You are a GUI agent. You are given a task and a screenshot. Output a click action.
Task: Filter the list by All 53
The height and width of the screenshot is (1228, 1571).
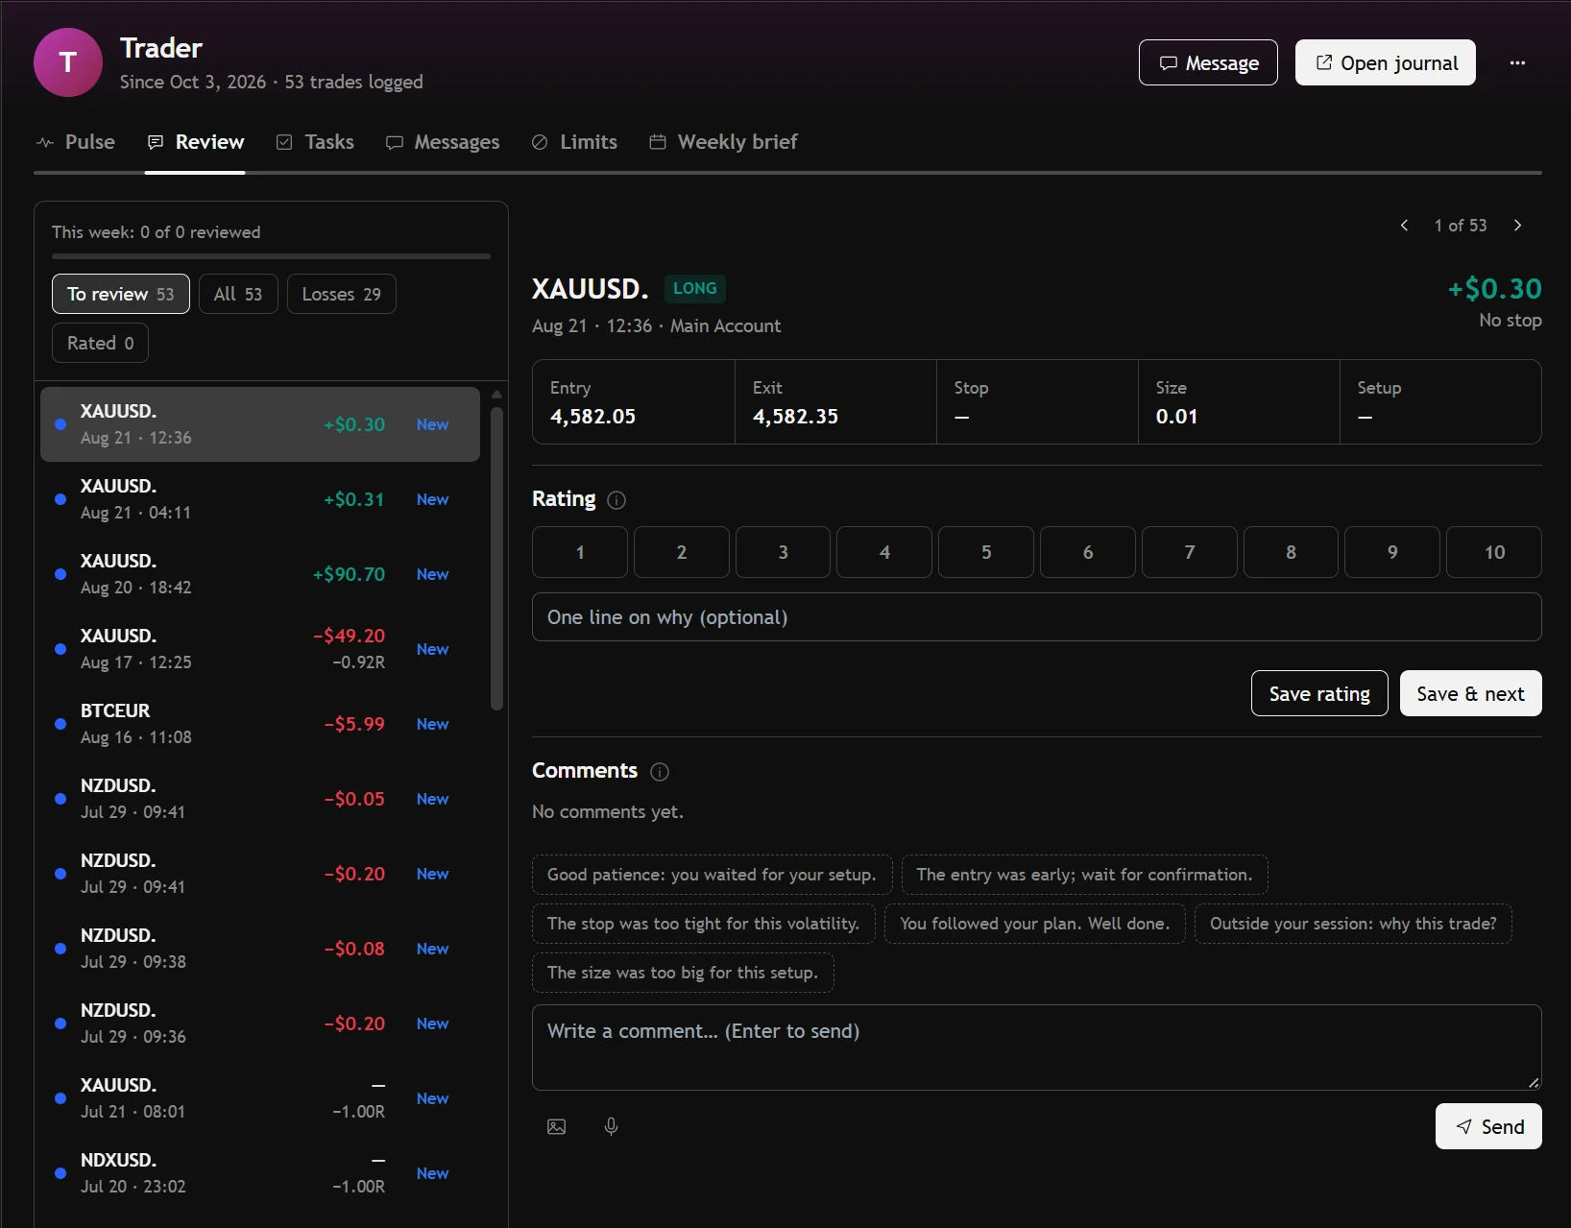click(x=238, y=294)
